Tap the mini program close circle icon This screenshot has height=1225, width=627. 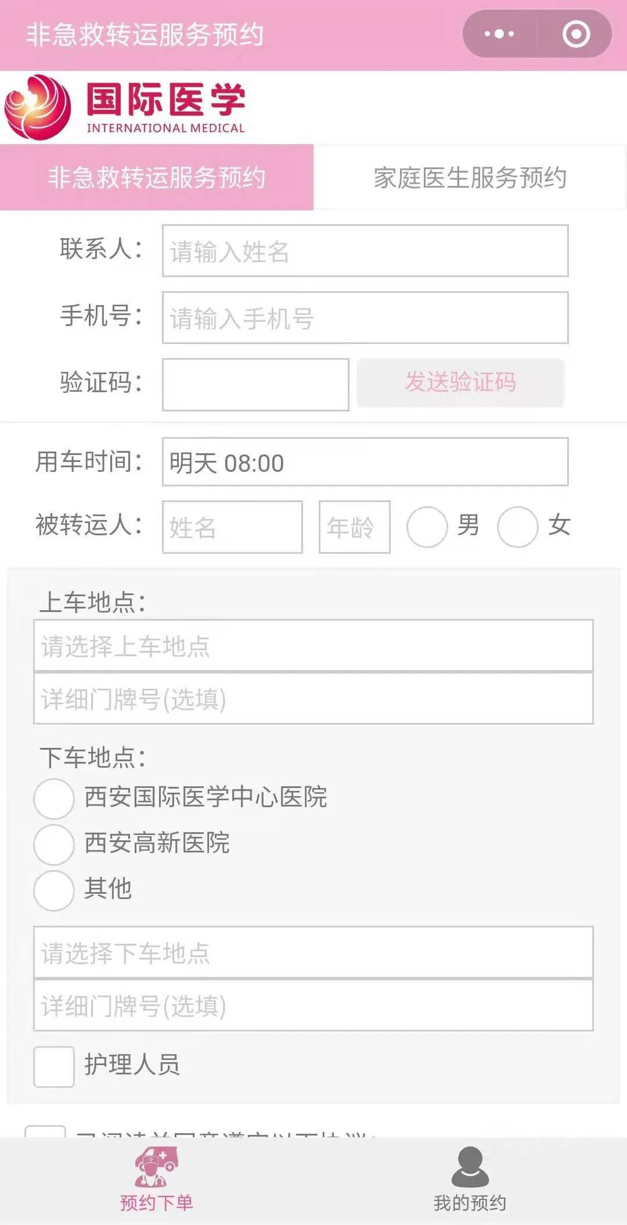[576, 34]
